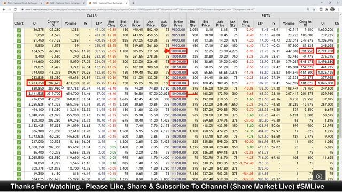Open strike price 10100.00 link
The height and width of the screenshot is (192, 342).
click(x=178, y=62)
